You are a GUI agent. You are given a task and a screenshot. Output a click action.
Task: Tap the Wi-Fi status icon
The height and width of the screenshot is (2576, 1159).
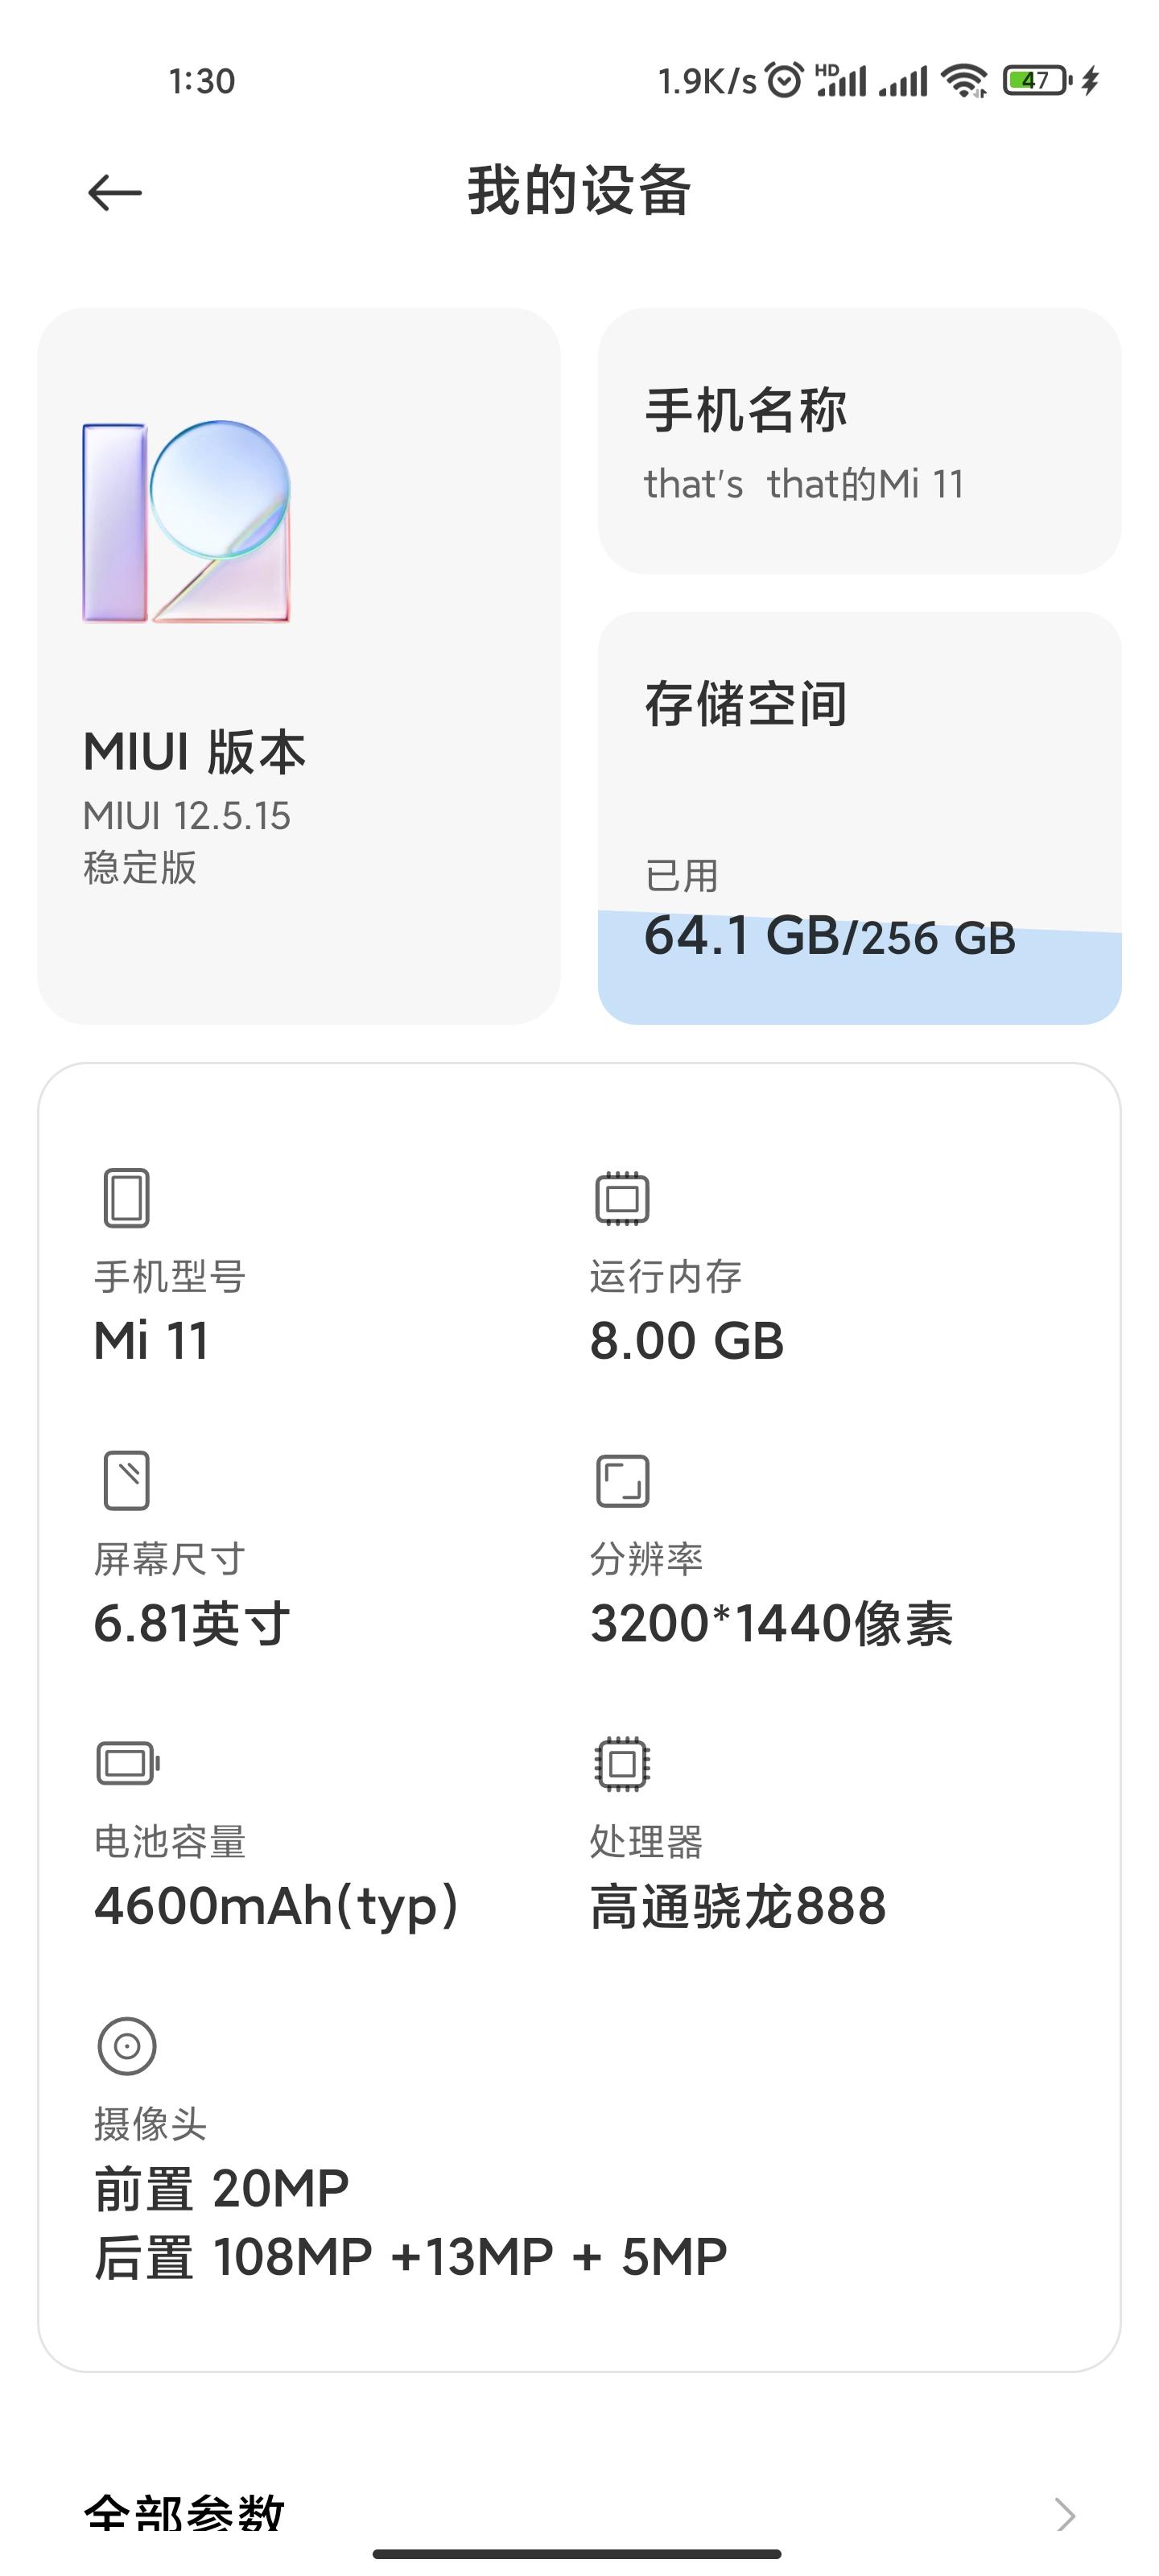pyautogui.click(x=965, y=80)
